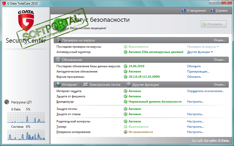Click status icon for Брандмауэр
The image size is (234, 146).
click(x=126, y=102)
